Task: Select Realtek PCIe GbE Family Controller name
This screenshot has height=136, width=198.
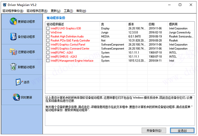Action: [70, 40]
